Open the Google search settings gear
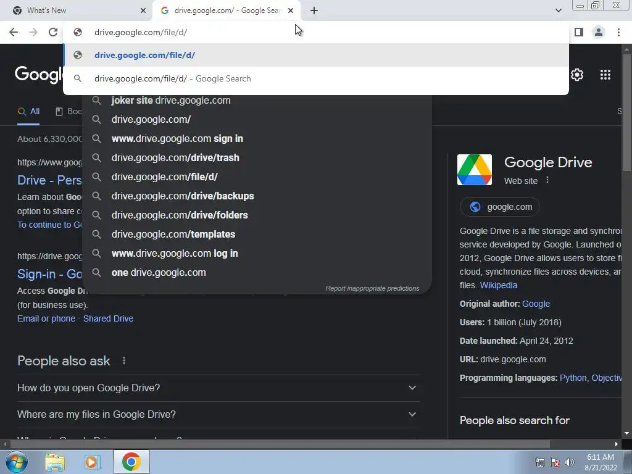 (x=577, y=75)
